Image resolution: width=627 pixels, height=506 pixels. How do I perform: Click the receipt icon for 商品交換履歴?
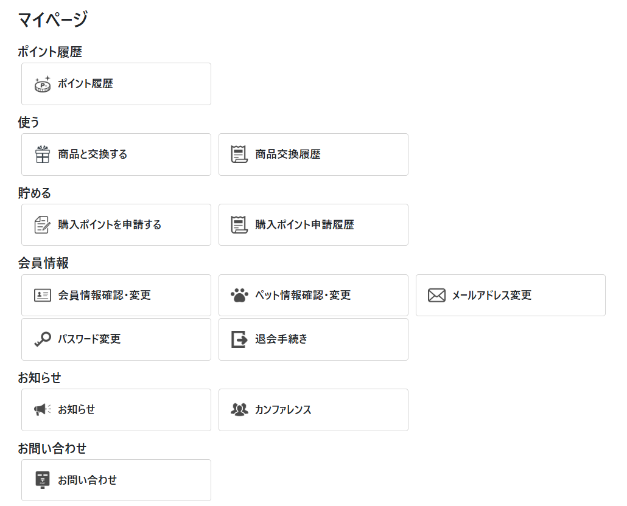239,154
